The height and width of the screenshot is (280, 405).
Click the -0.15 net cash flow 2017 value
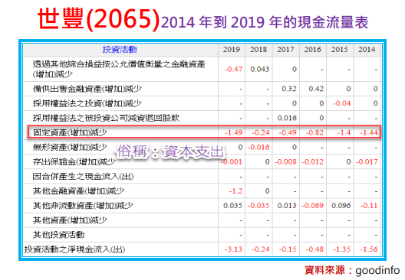click(x=288, y=249)
